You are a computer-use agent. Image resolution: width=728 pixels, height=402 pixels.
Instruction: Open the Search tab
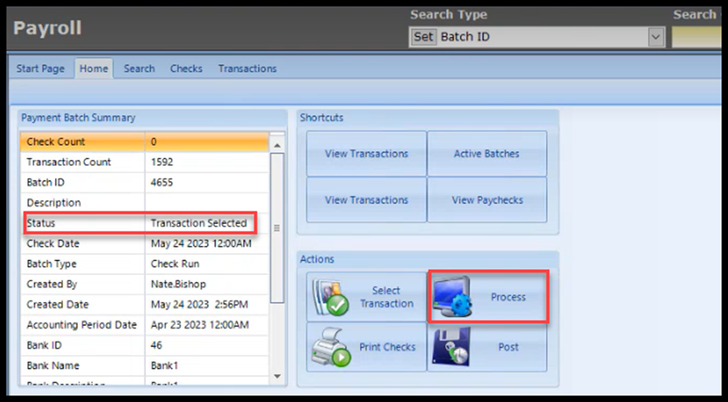click(x=139, y=69)
